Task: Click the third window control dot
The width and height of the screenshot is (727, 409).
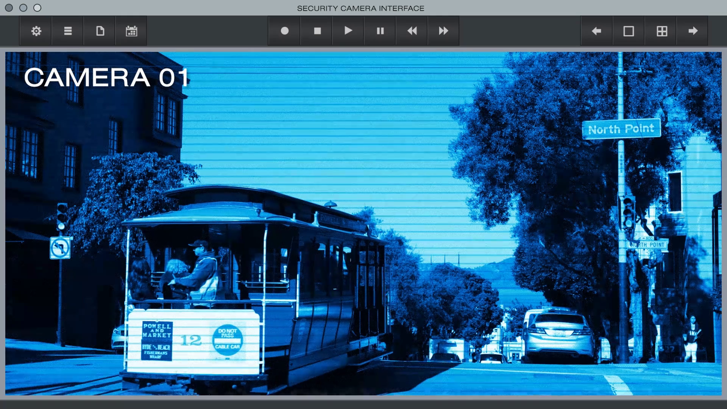Action: (x=37, y=8)
